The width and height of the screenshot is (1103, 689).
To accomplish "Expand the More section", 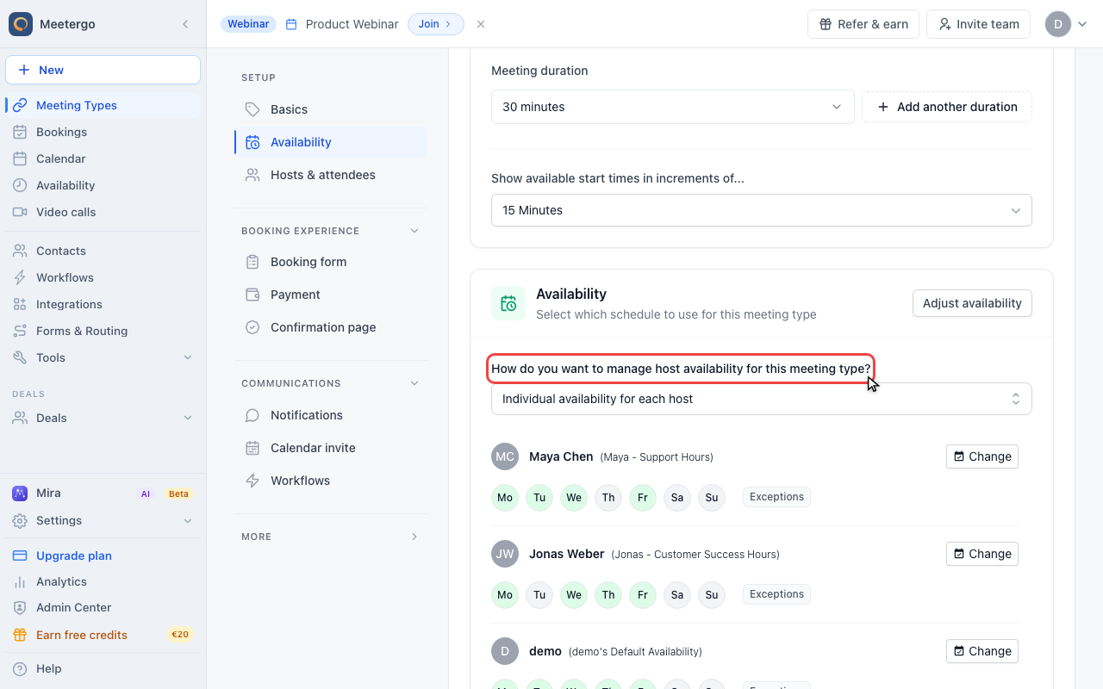I will click(414, 537).
